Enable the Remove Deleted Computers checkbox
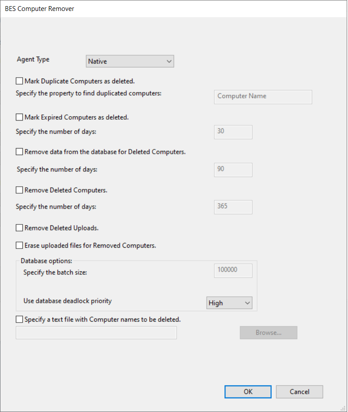Screen dimensions: 348x412 coord(19,191)
